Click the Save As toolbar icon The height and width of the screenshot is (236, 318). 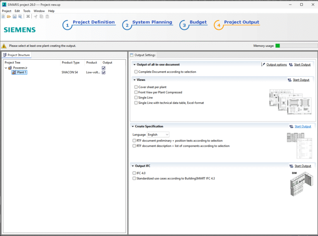coord(20,17)
